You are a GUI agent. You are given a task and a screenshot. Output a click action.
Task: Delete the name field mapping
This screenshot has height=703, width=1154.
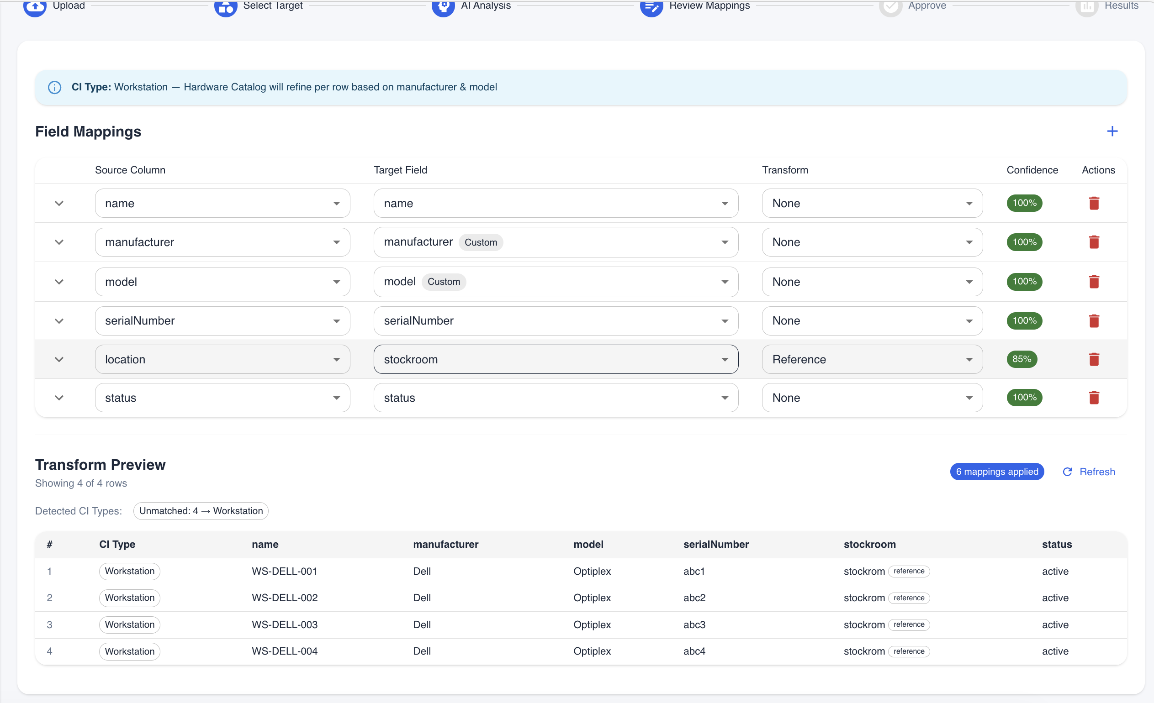(1094, 203)
